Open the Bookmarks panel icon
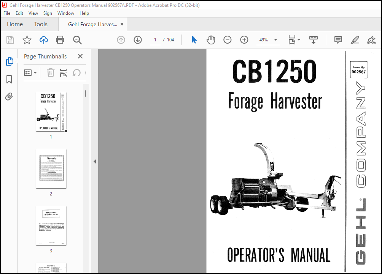 pyautogui.click(x=9, y=79)
